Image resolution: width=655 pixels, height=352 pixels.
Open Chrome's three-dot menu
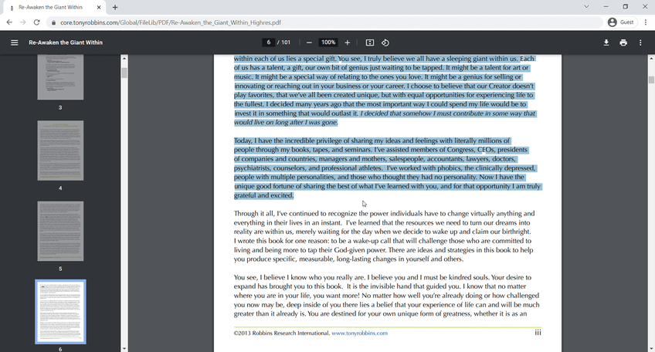click(x=646, y=22)
